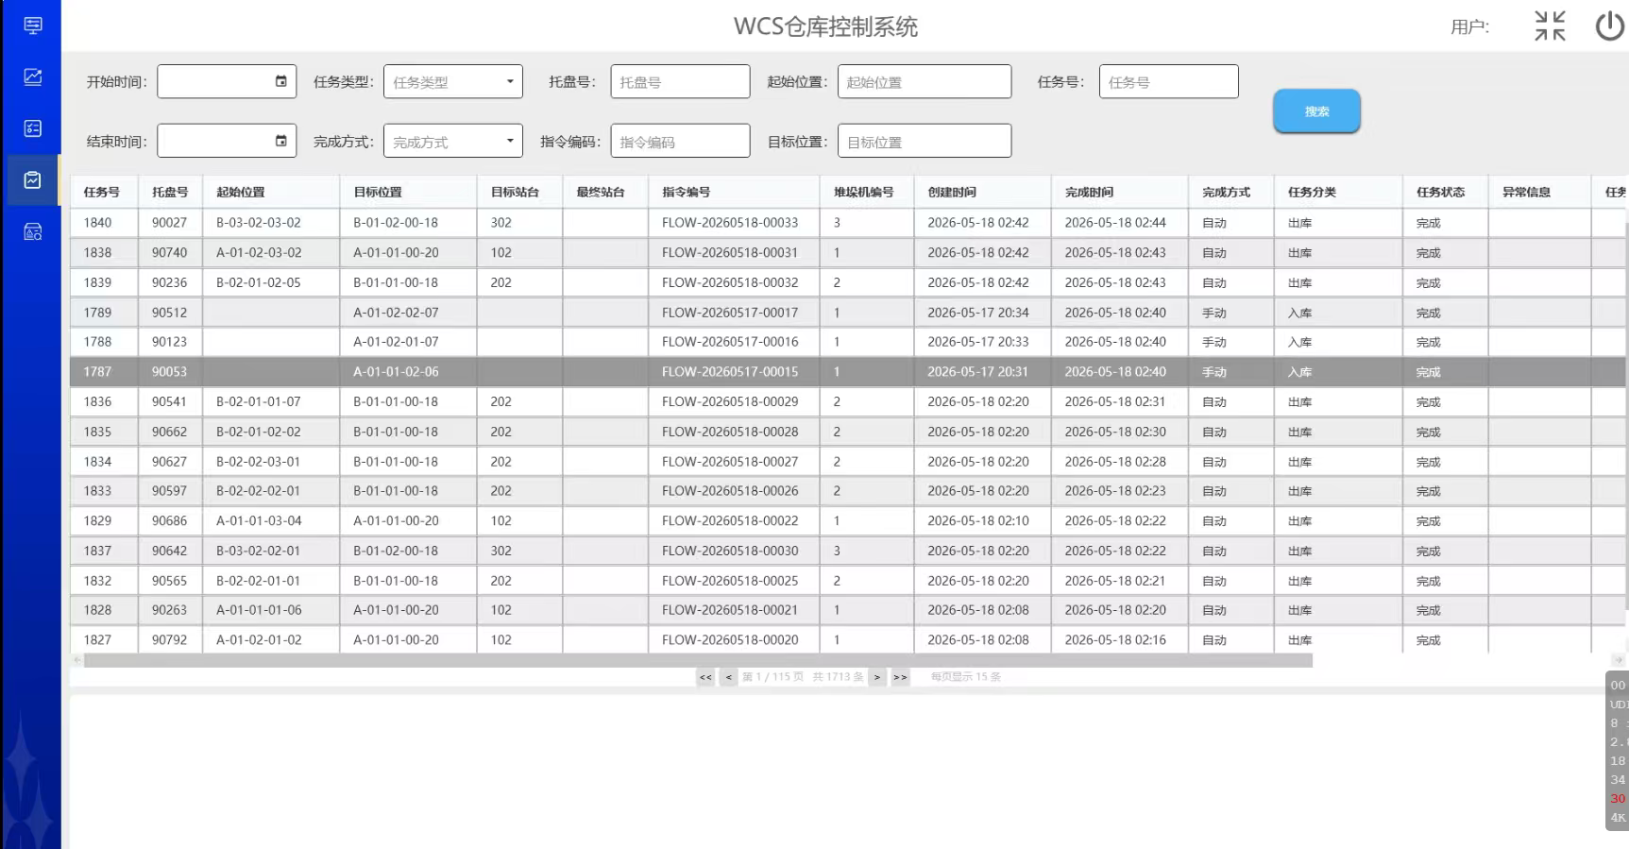Click the 任务号 input field

tap(1169, 81)
